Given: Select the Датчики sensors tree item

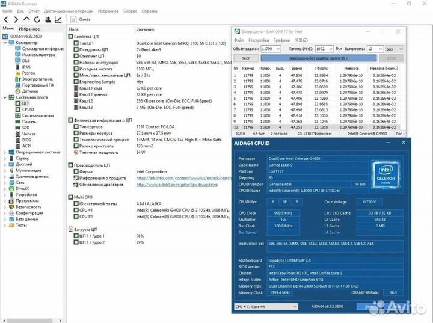Looking at the screenshot, I should click(29, 91).
